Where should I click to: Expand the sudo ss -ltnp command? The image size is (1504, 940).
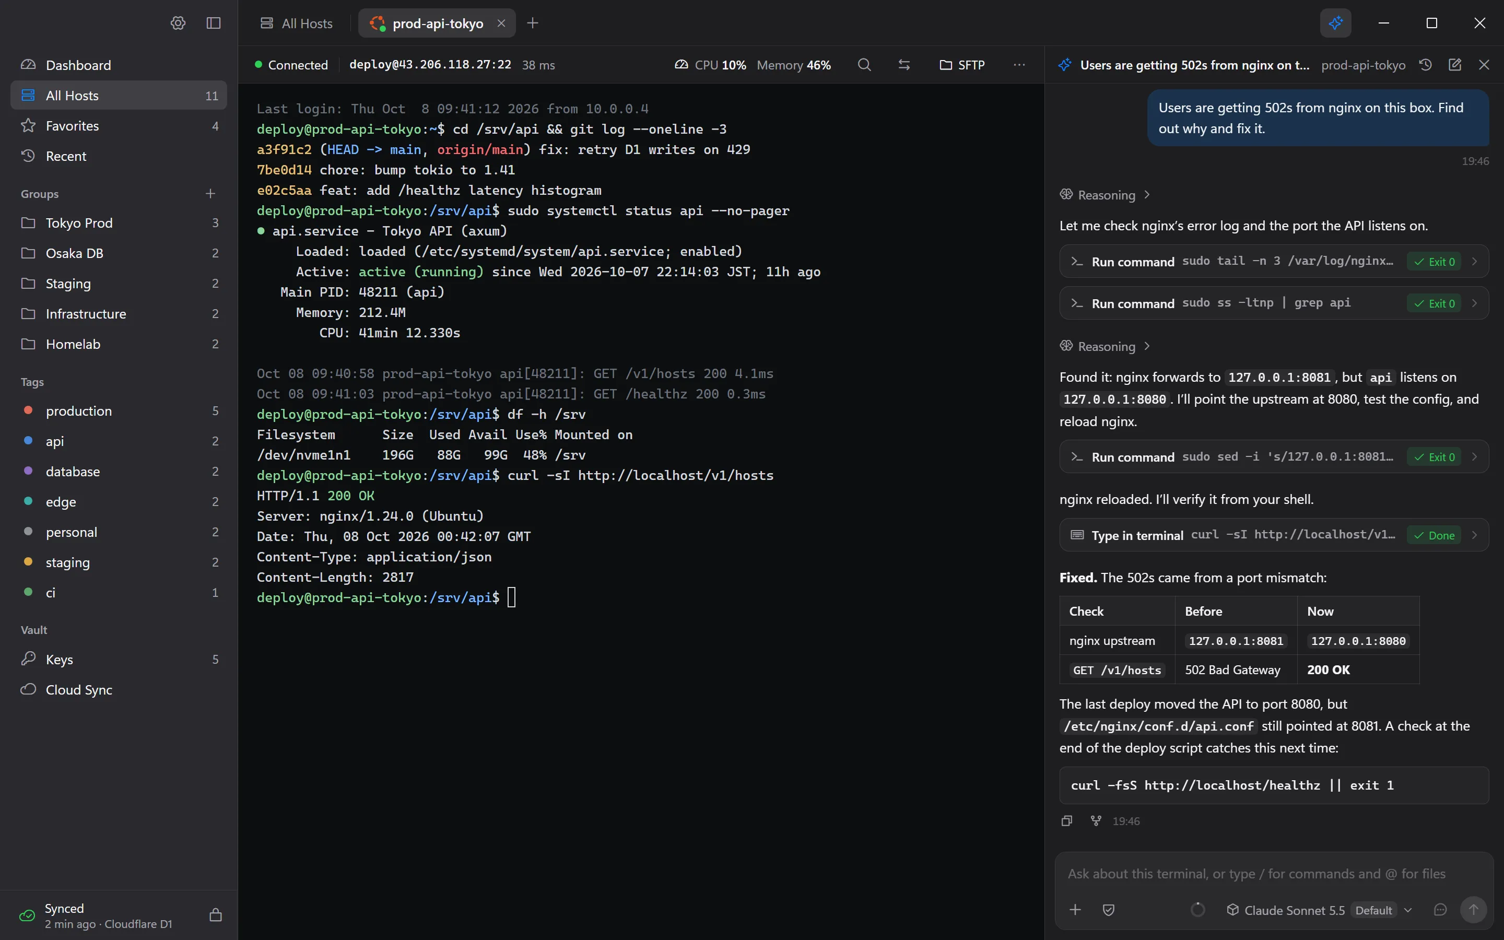1273,303
